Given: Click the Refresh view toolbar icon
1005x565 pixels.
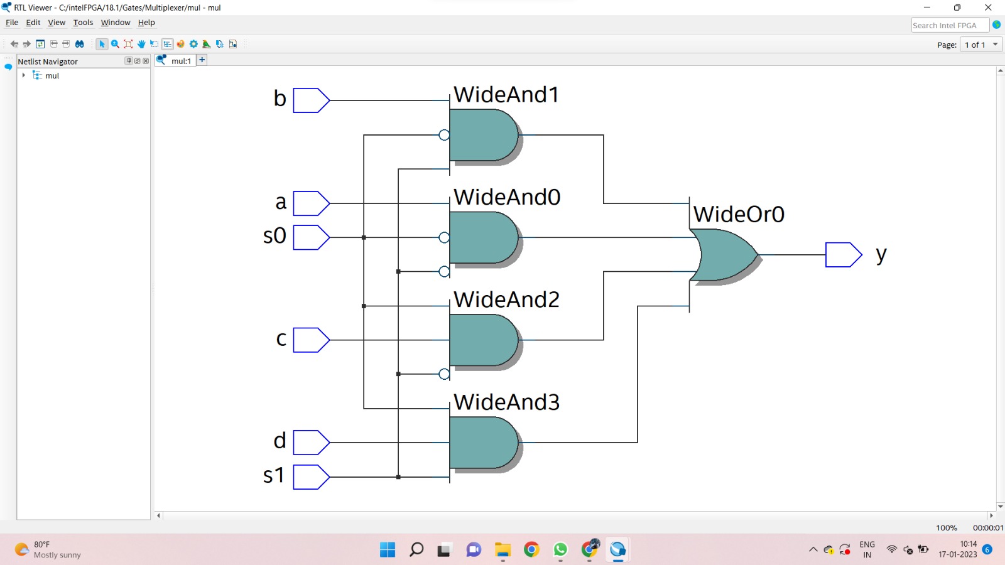Looking at the screenshot, I should pyautogui.click(x=40, y=44).
